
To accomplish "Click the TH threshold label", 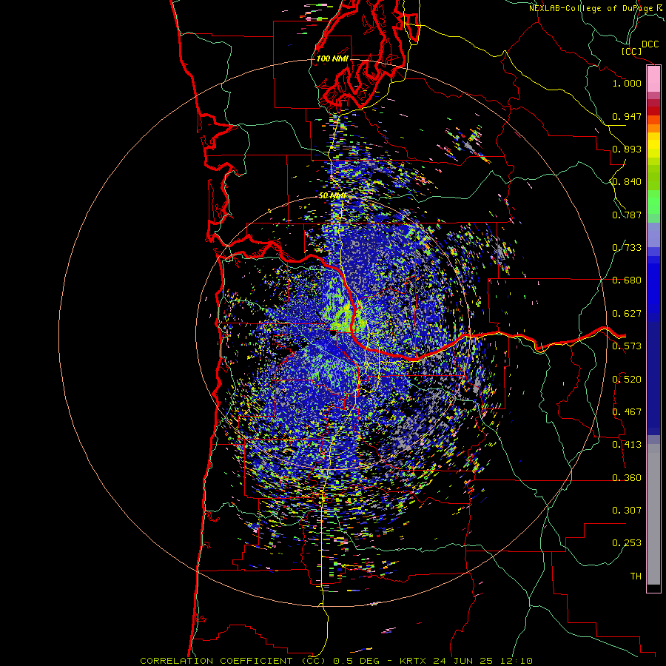I will [x=636, y=576].
